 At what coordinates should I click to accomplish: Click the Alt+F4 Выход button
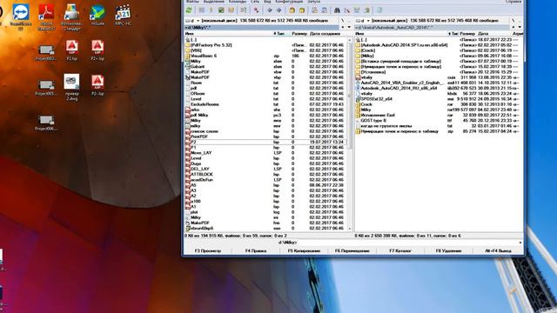coord(498,251)
